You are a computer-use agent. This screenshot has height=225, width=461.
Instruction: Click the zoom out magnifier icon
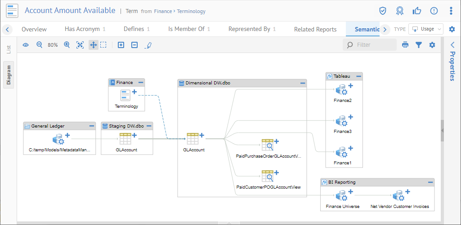coord(39,45)
